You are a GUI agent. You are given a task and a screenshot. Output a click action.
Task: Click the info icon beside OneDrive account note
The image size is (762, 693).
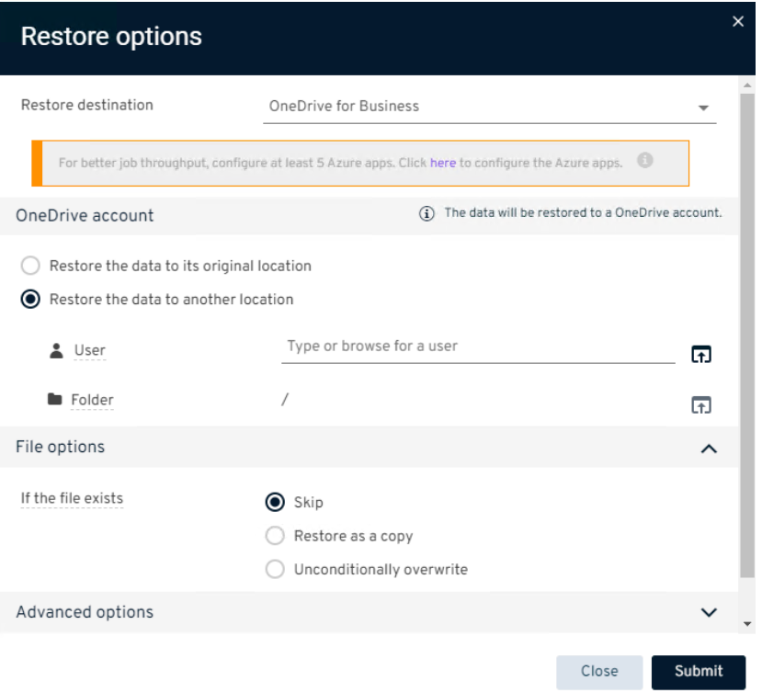426,214
